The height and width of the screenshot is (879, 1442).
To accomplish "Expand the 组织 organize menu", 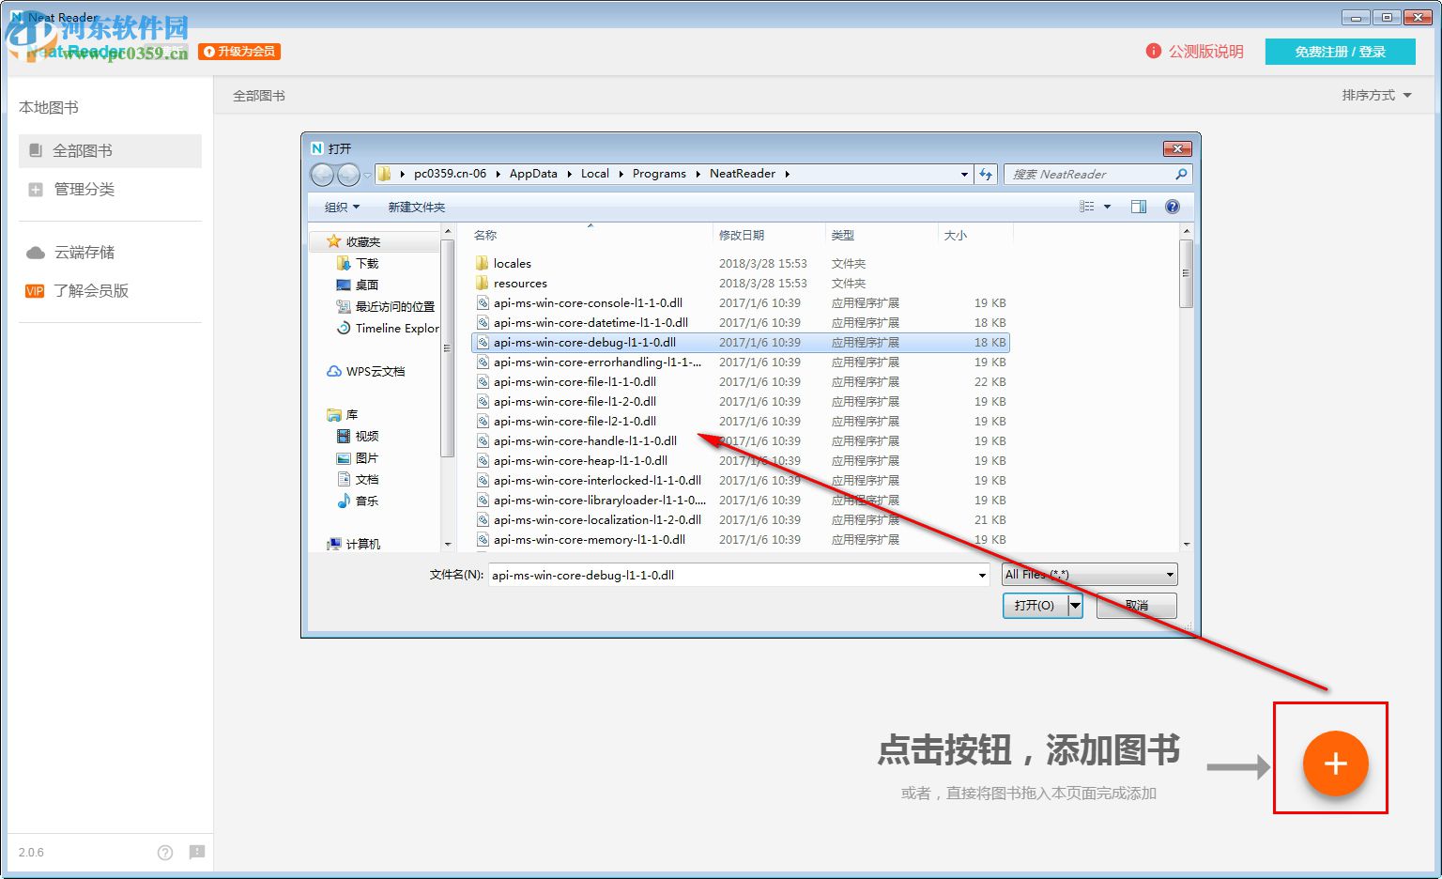I will click(x=341, y=207).
